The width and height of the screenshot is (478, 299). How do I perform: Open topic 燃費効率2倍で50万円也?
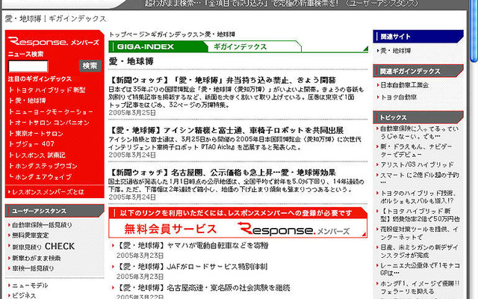(x=420, y=215)
